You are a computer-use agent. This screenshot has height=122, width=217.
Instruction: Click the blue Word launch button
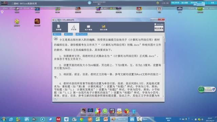click(57, 34)
